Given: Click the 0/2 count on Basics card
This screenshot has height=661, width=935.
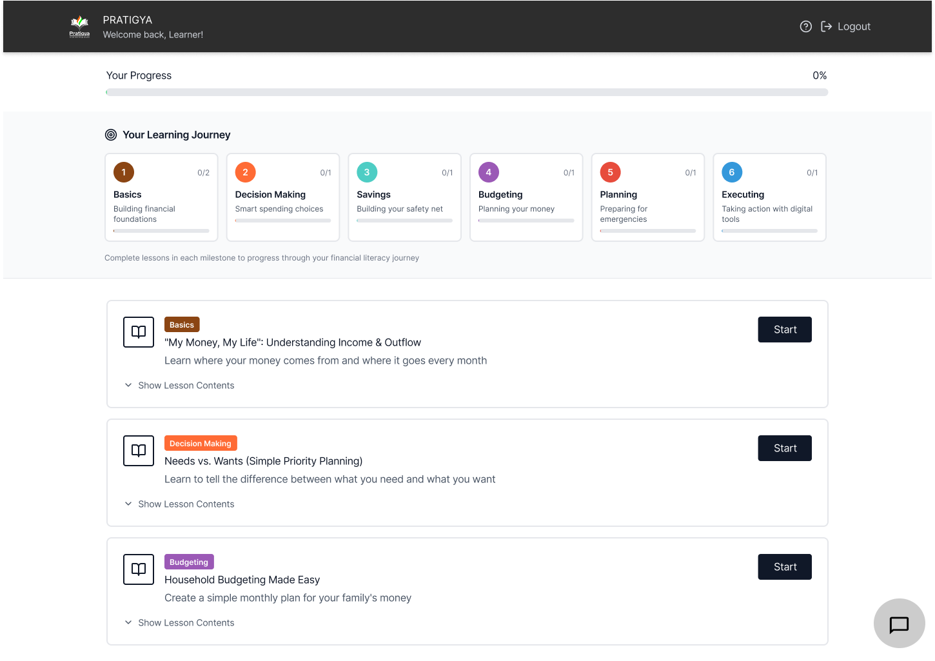Looking at the screenshot, I should pos(203,173).
